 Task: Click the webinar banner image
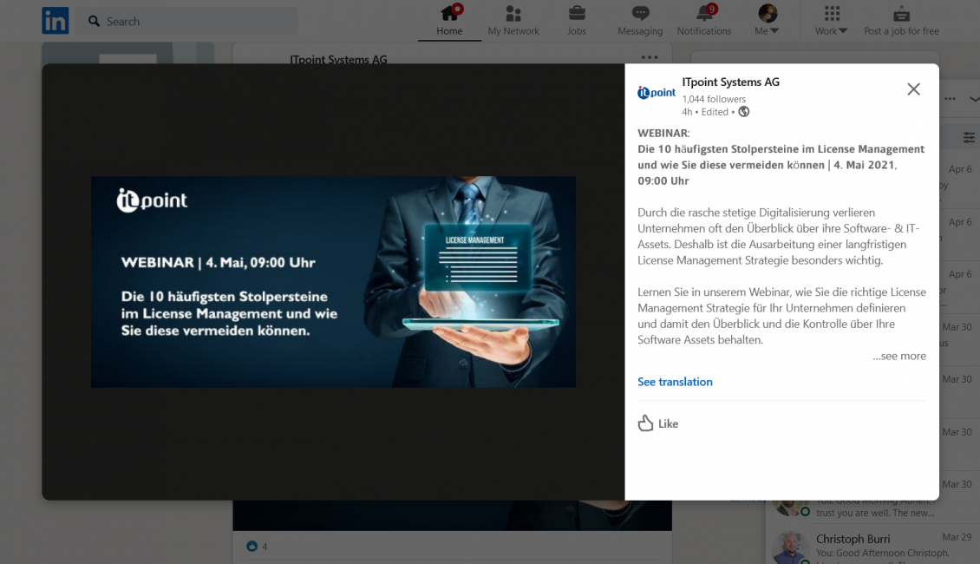pyautogui.click(x=333, y=282)
